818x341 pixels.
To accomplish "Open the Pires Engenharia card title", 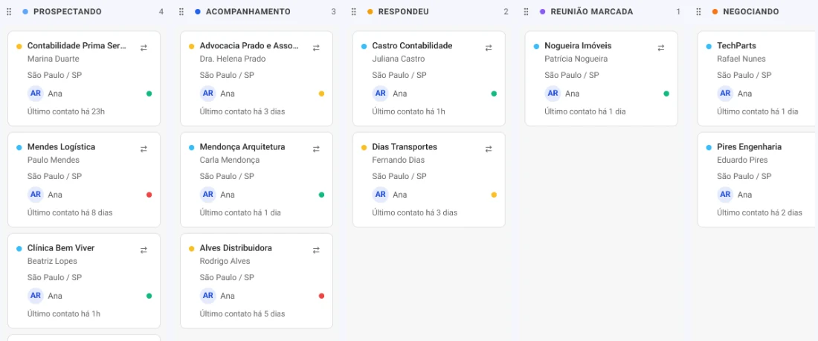I will point(750,147).
